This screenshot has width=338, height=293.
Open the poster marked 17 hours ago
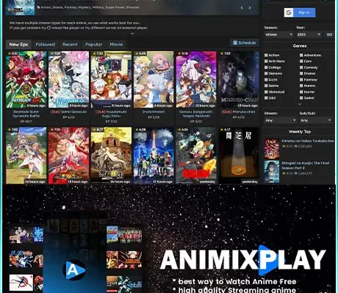coord(154,155)
